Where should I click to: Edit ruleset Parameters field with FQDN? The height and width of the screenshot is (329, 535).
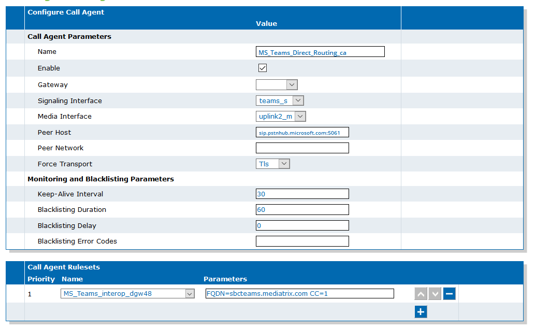pos(299,293)
